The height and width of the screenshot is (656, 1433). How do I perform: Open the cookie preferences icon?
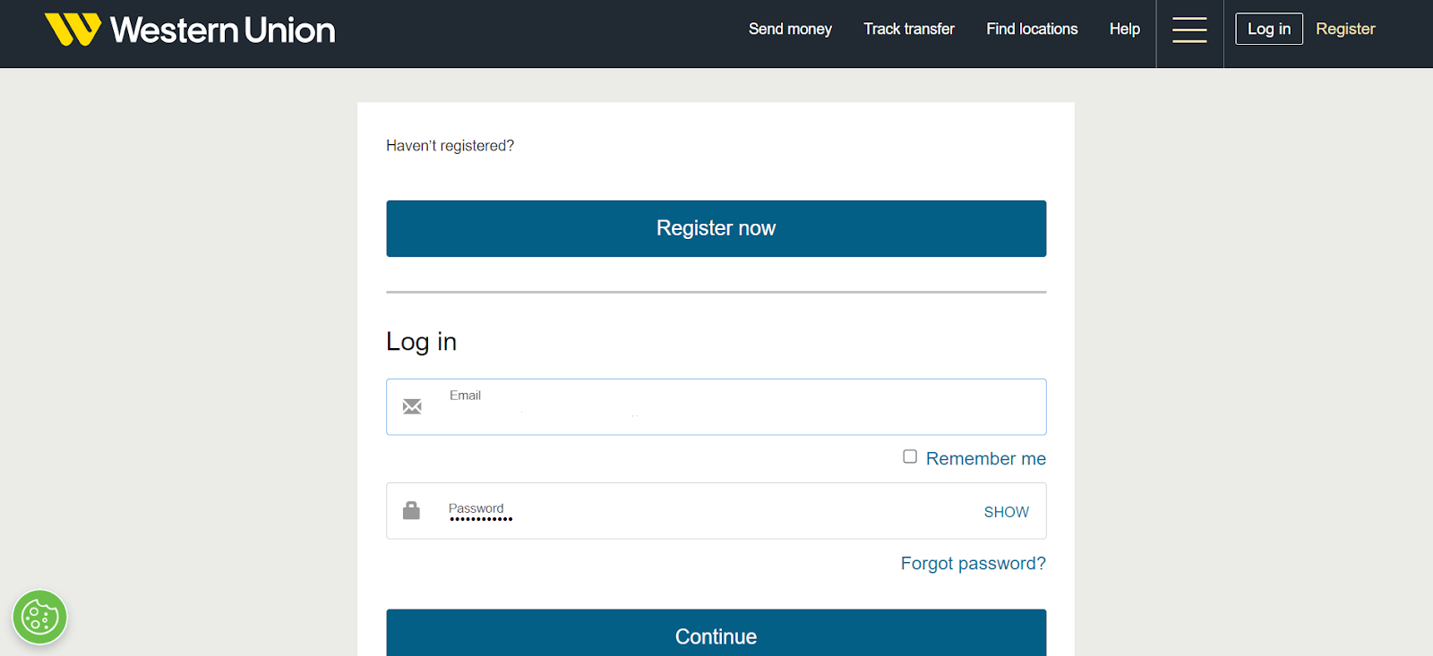39,617
